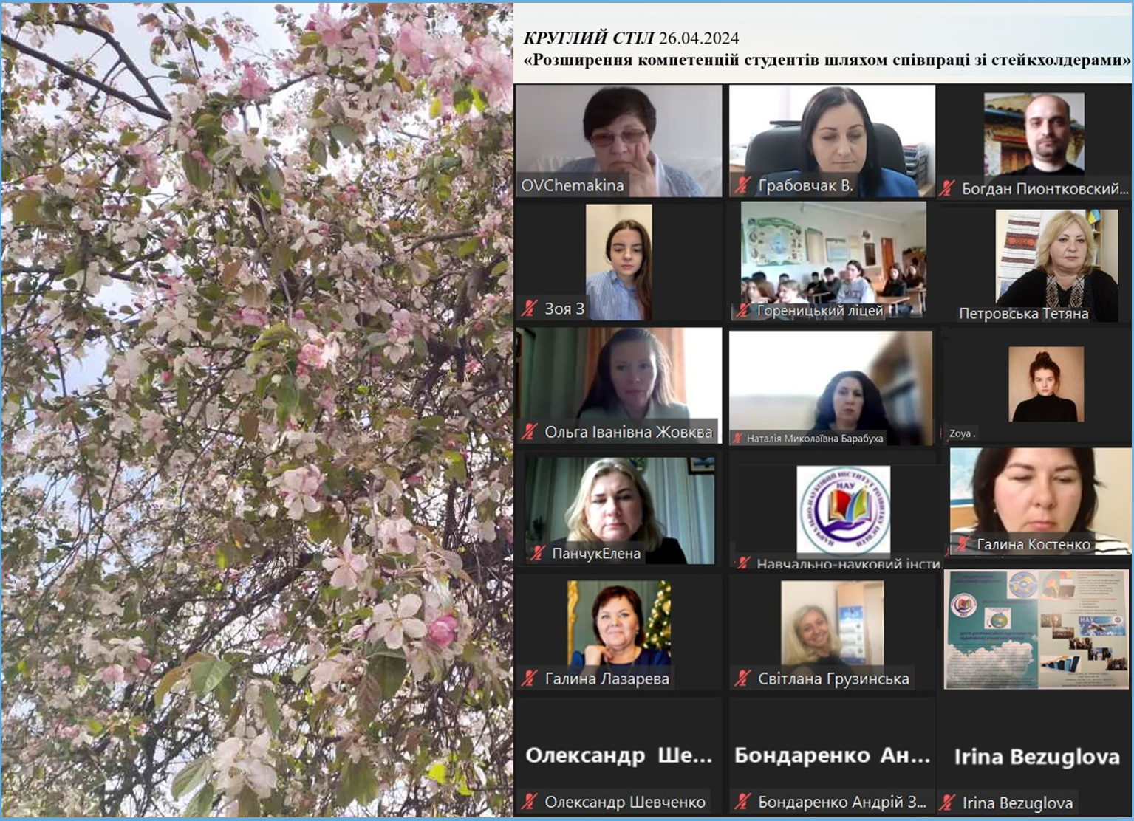
Task: Click the muted mic icon beside Зоя З
Action: 529,309
